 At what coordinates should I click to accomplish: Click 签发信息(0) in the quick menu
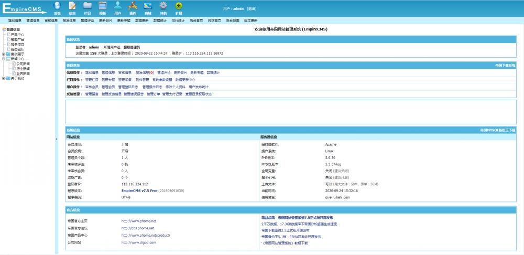[145, 72]
